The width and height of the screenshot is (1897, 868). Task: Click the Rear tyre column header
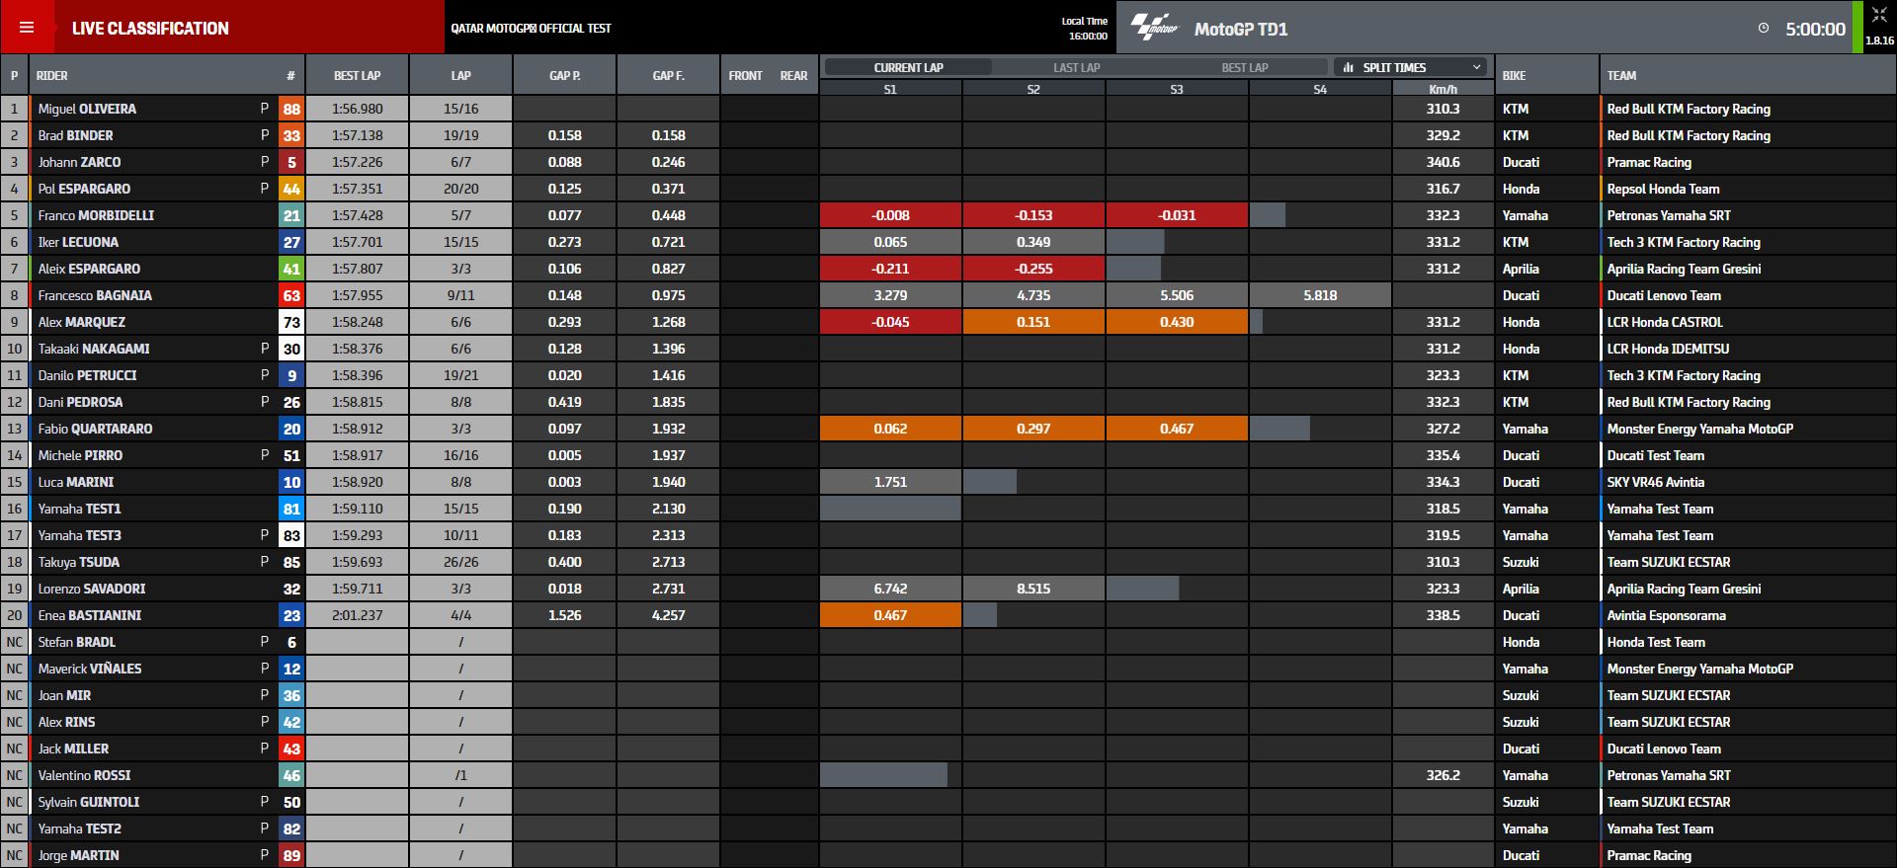coord(793,75)
